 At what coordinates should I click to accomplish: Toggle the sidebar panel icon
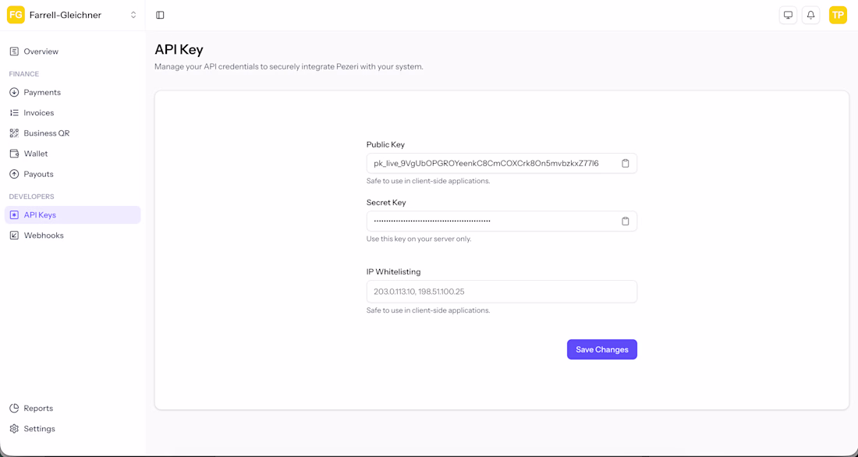click(x=160, y=15)
